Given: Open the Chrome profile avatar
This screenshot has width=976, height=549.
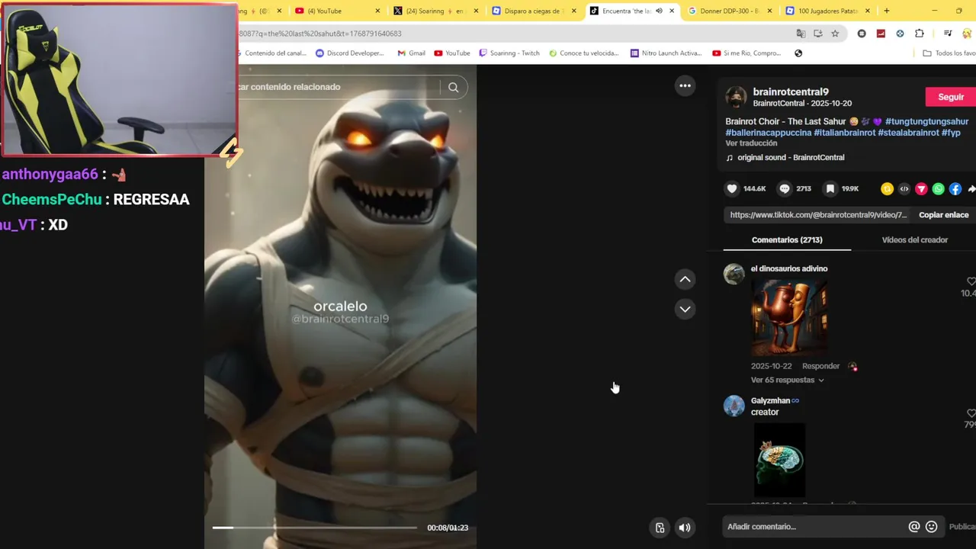Looking at the screenshot, I should [968, 34].
